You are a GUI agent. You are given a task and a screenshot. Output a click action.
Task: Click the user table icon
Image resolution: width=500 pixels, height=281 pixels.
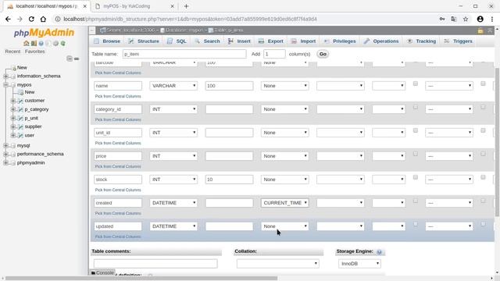coord(20,135)
